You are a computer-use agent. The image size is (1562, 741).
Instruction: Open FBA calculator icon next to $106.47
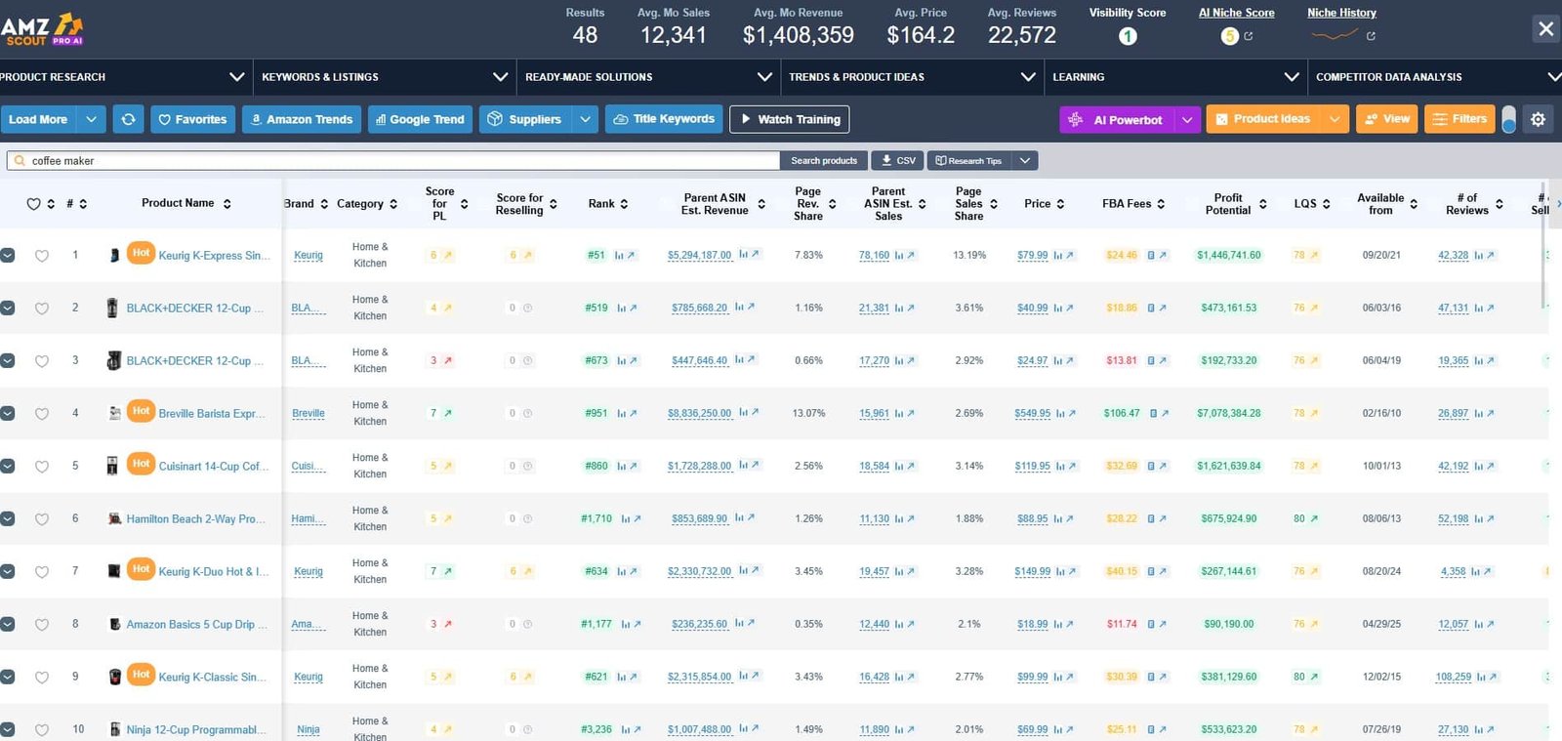[x=1153, y=413]
